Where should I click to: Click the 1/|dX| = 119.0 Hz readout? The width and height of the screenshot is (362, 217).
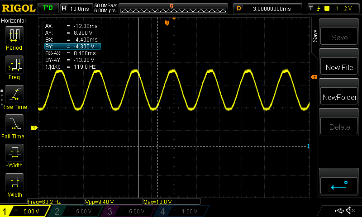pyautogui.click(x=71, y=67)
